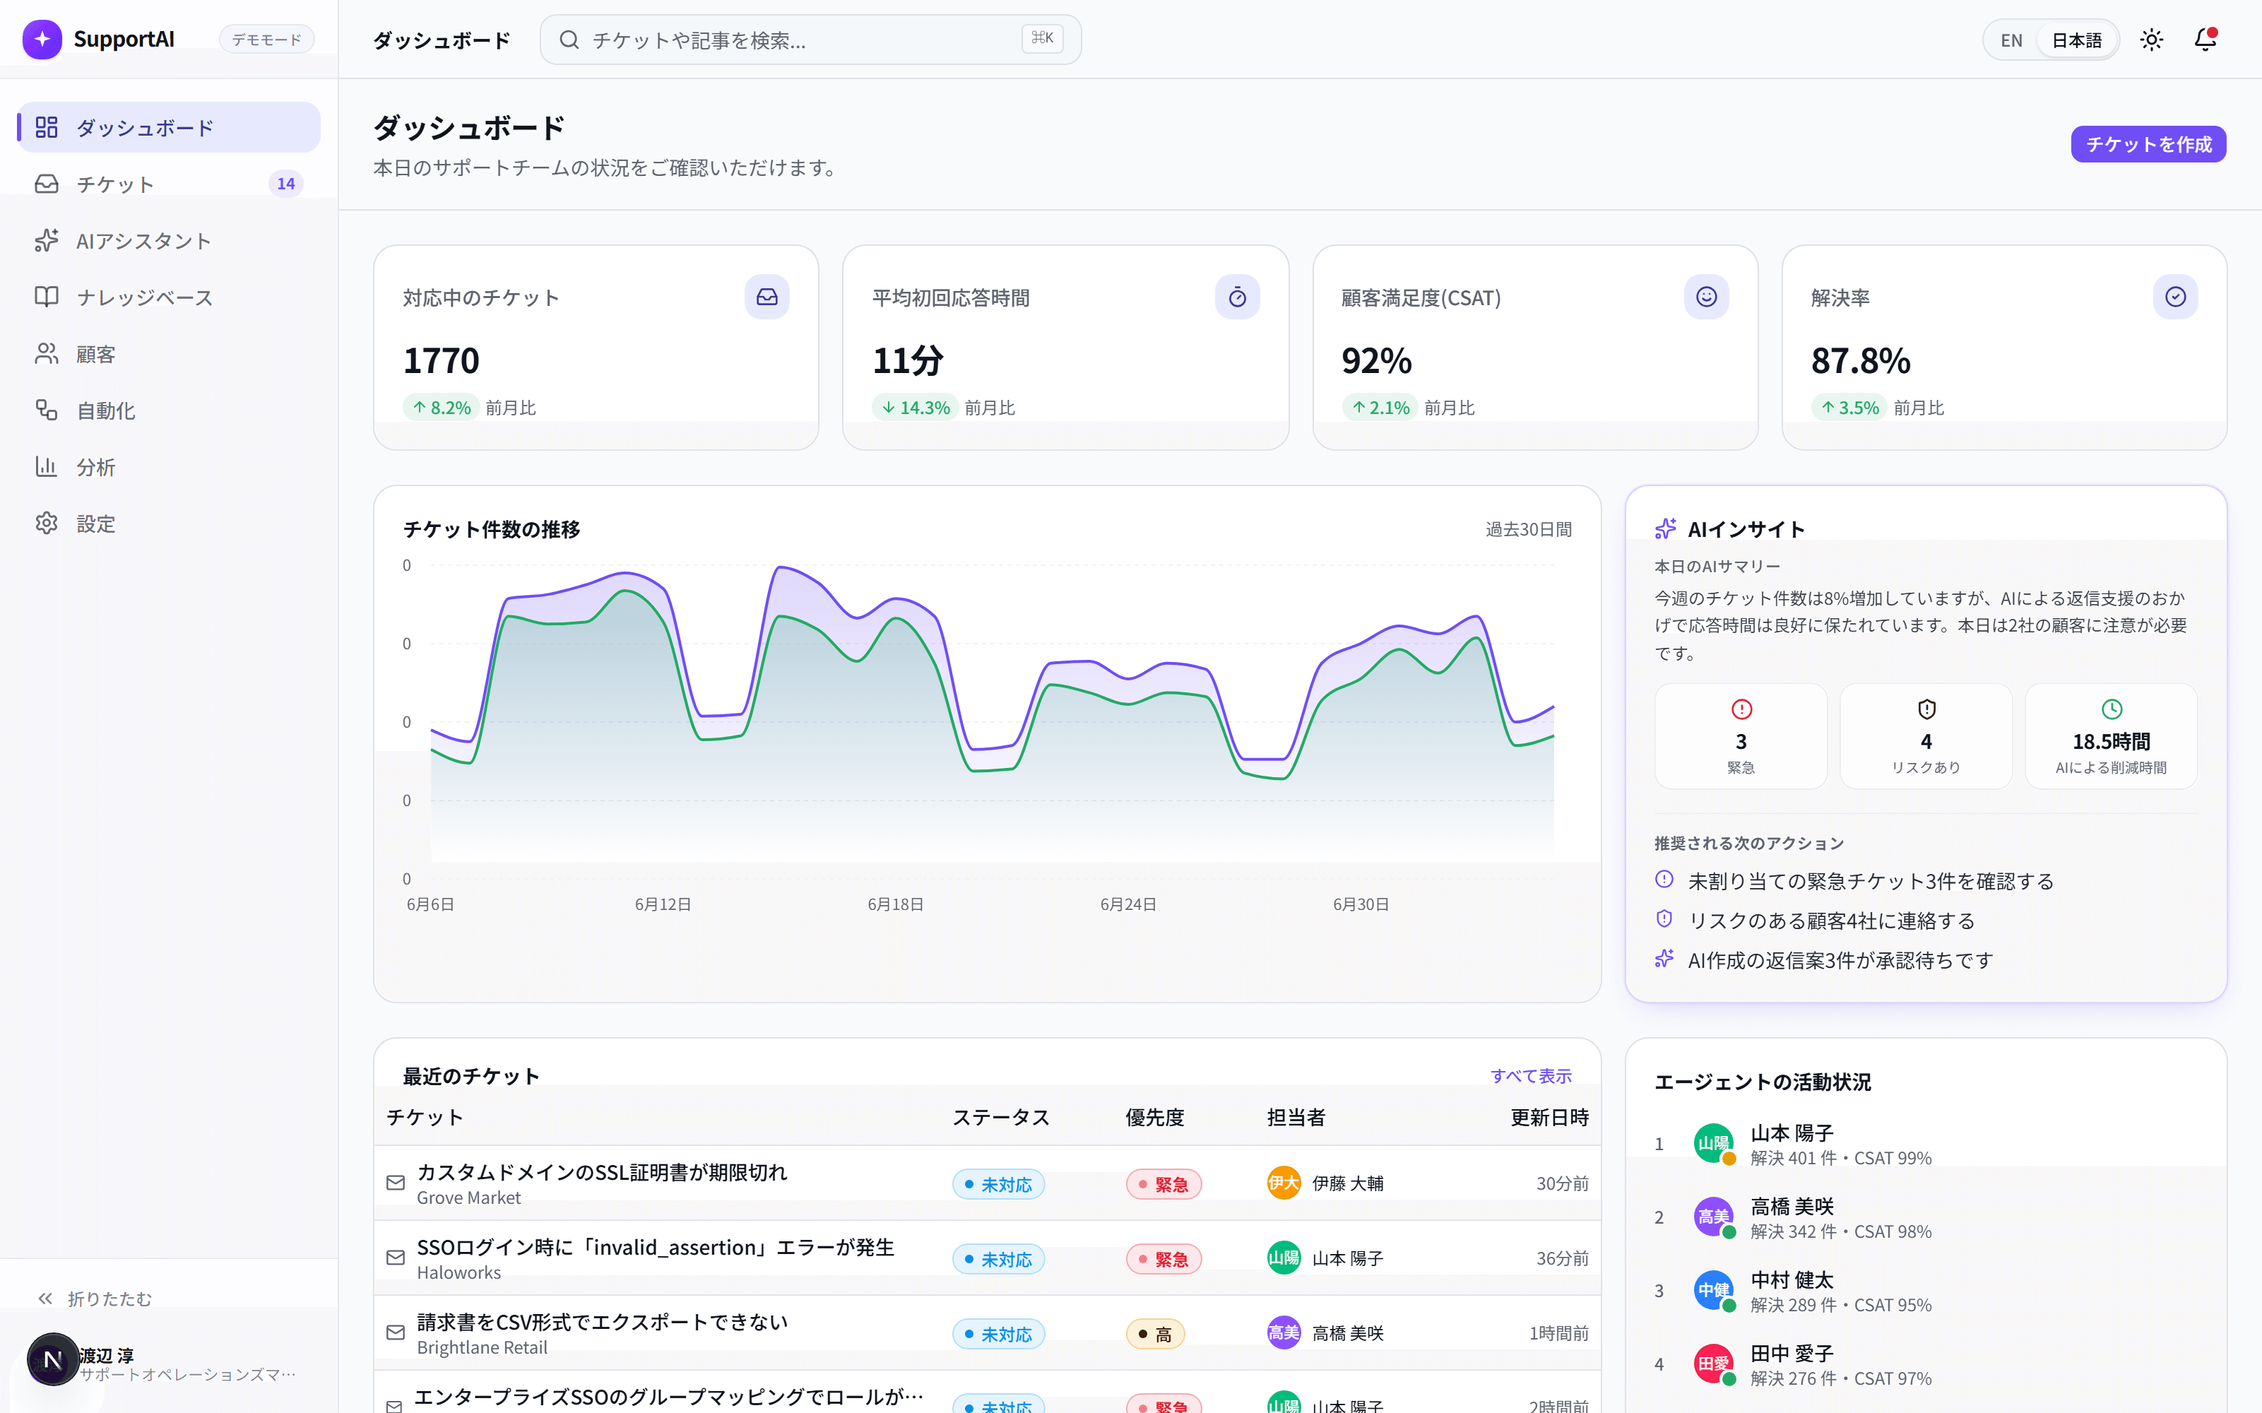Open ダッシュボード in the sidebar

(169, 127)
